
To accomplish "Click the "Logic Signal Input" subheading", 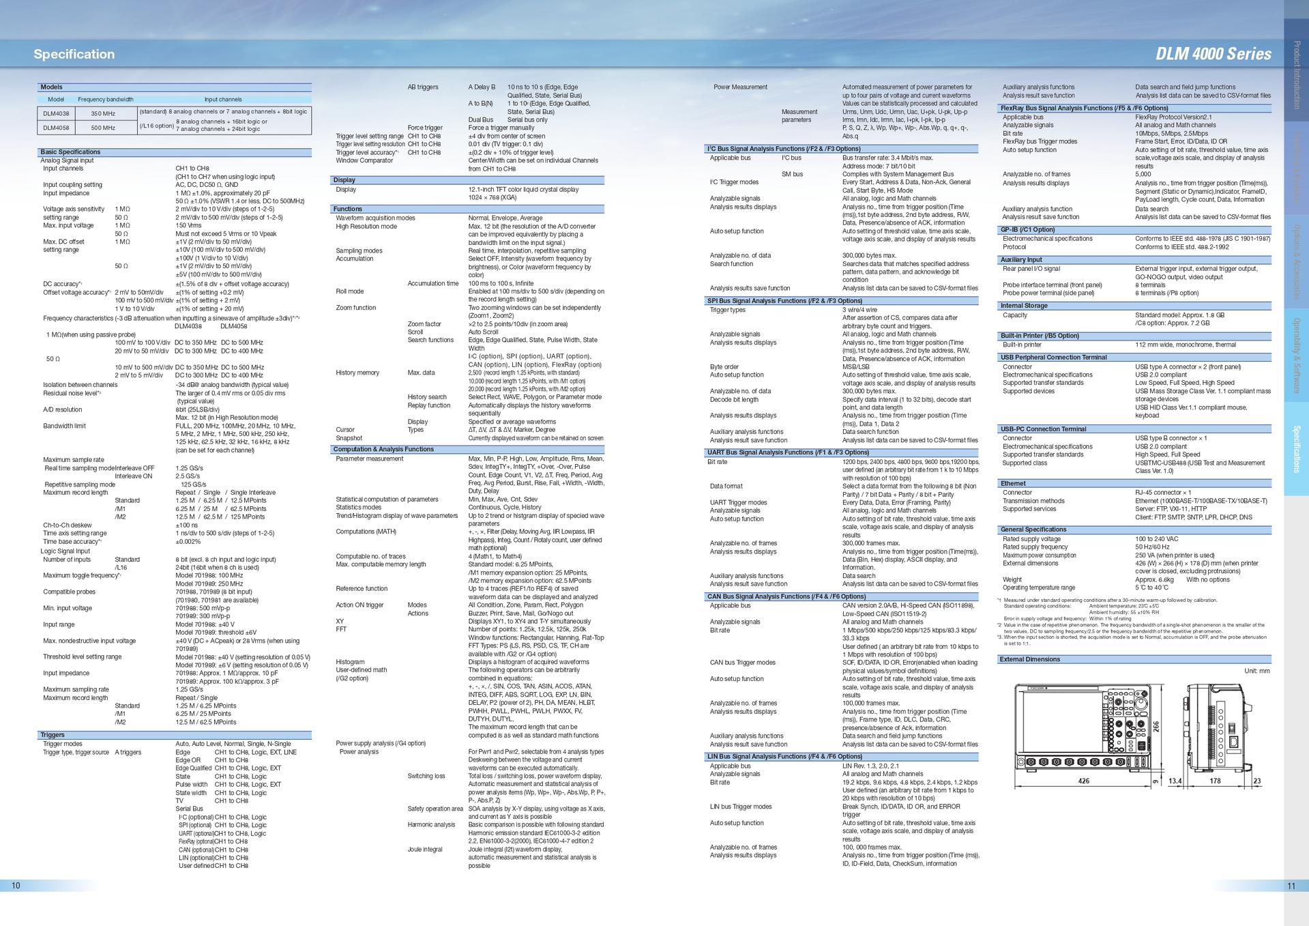I will pos(65,551).
